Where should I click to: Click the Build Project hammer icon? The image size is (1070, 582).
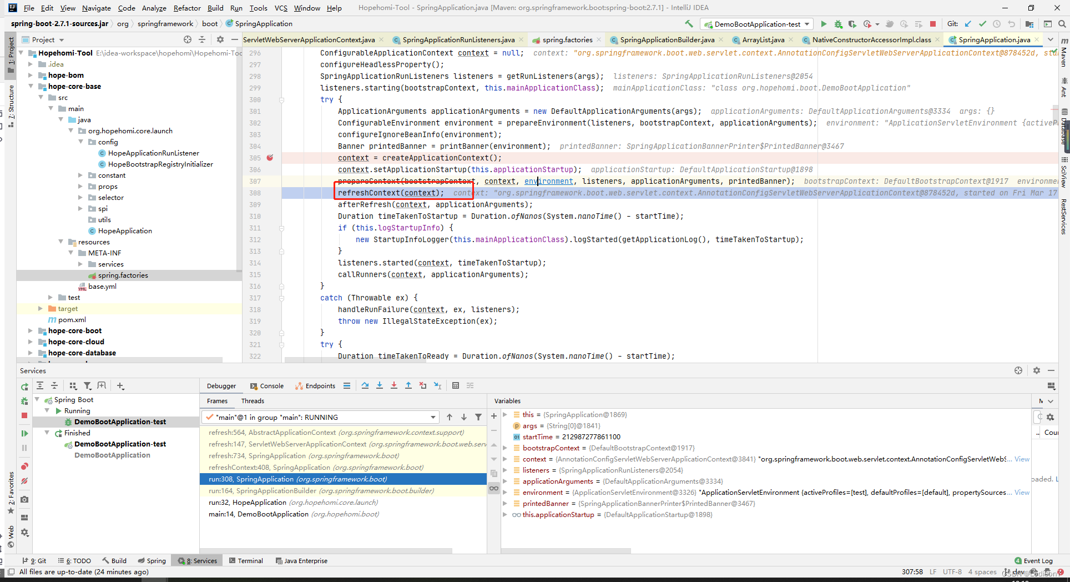689,24
